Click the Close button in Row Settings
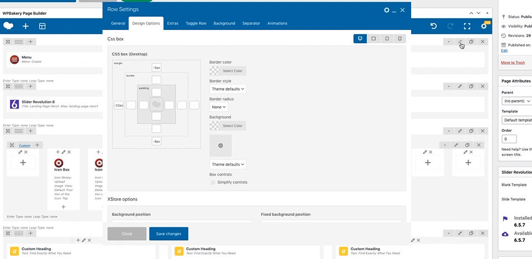This screenshot has width=532, height=259. (127, 234)
